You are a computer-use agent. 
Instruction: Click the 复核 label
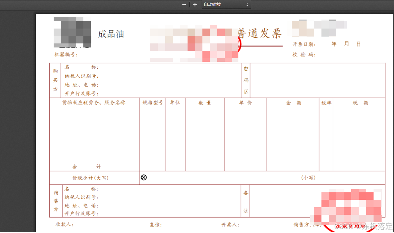pyautogui.click(x=156, y=225)
